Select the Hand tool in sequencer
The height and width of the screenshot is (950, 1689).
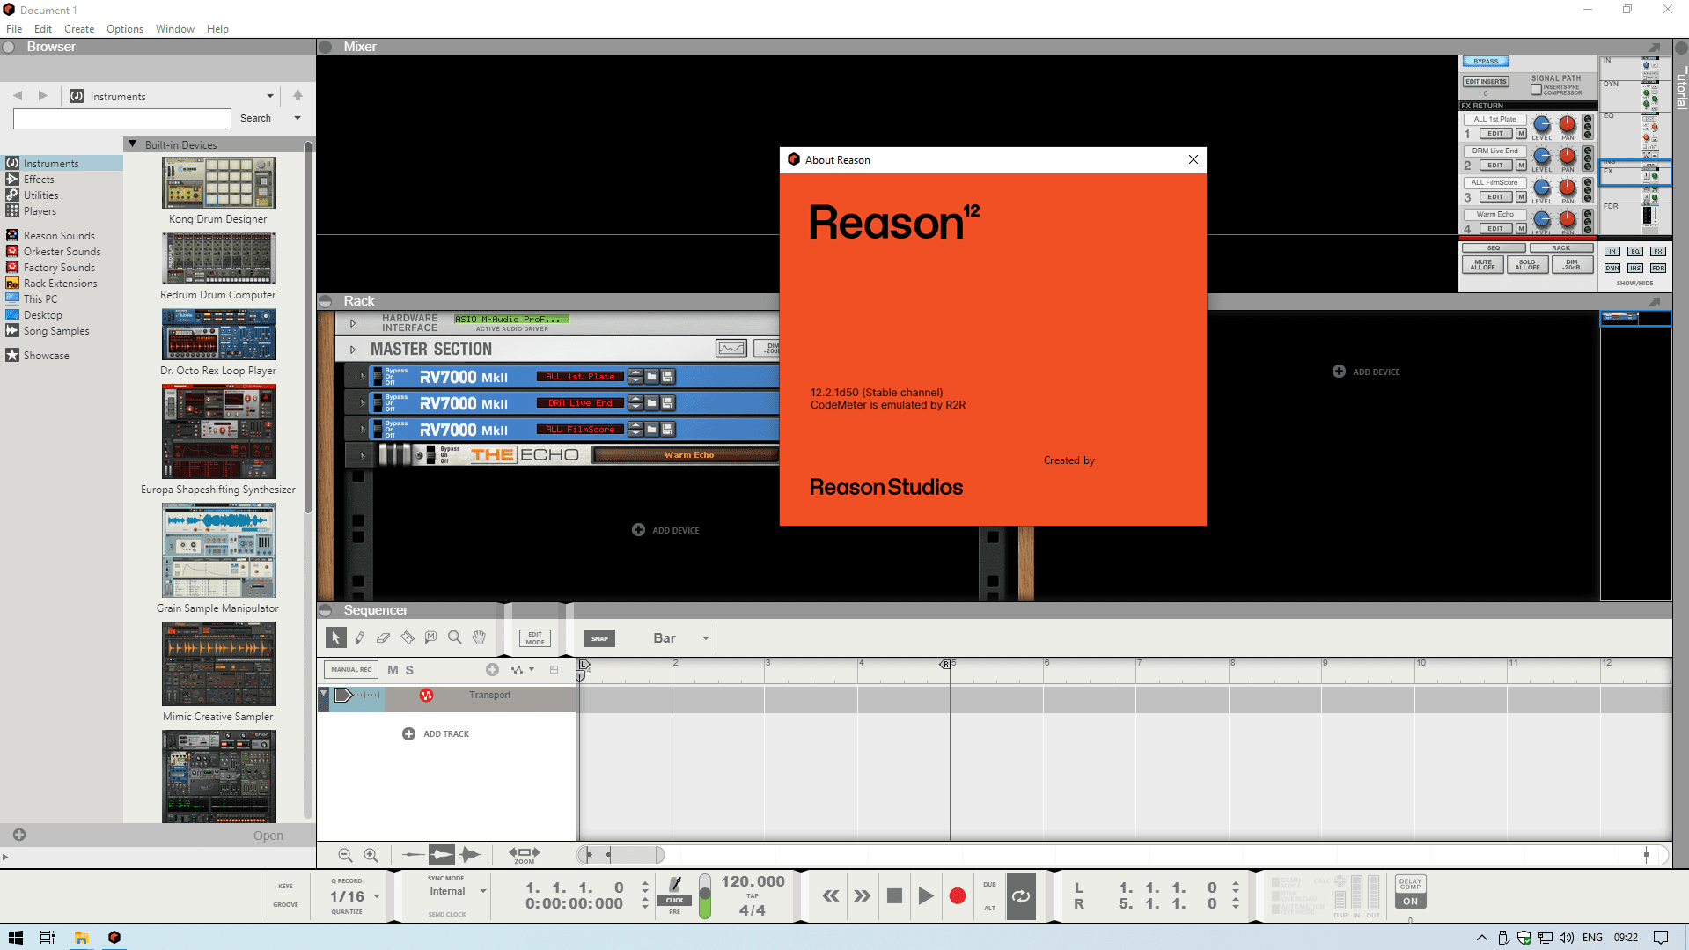pyautogui.click(x=478, y=637)
